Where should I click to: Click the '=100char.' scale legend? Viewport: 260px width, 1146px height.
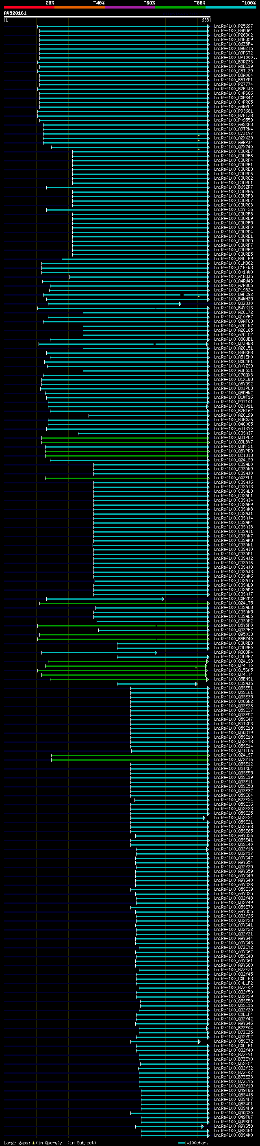pos(197,1143)
